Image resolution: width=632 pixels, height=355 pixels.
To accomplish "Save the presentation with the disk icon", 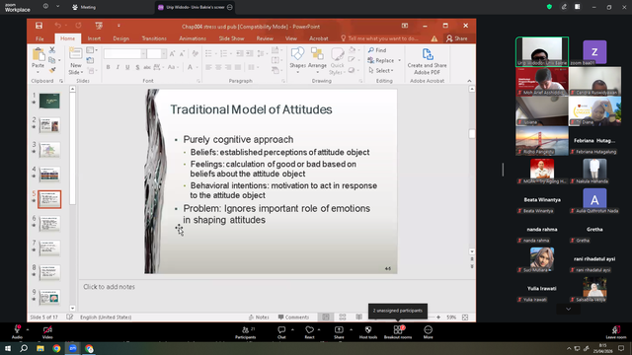I will coord(39,26).
